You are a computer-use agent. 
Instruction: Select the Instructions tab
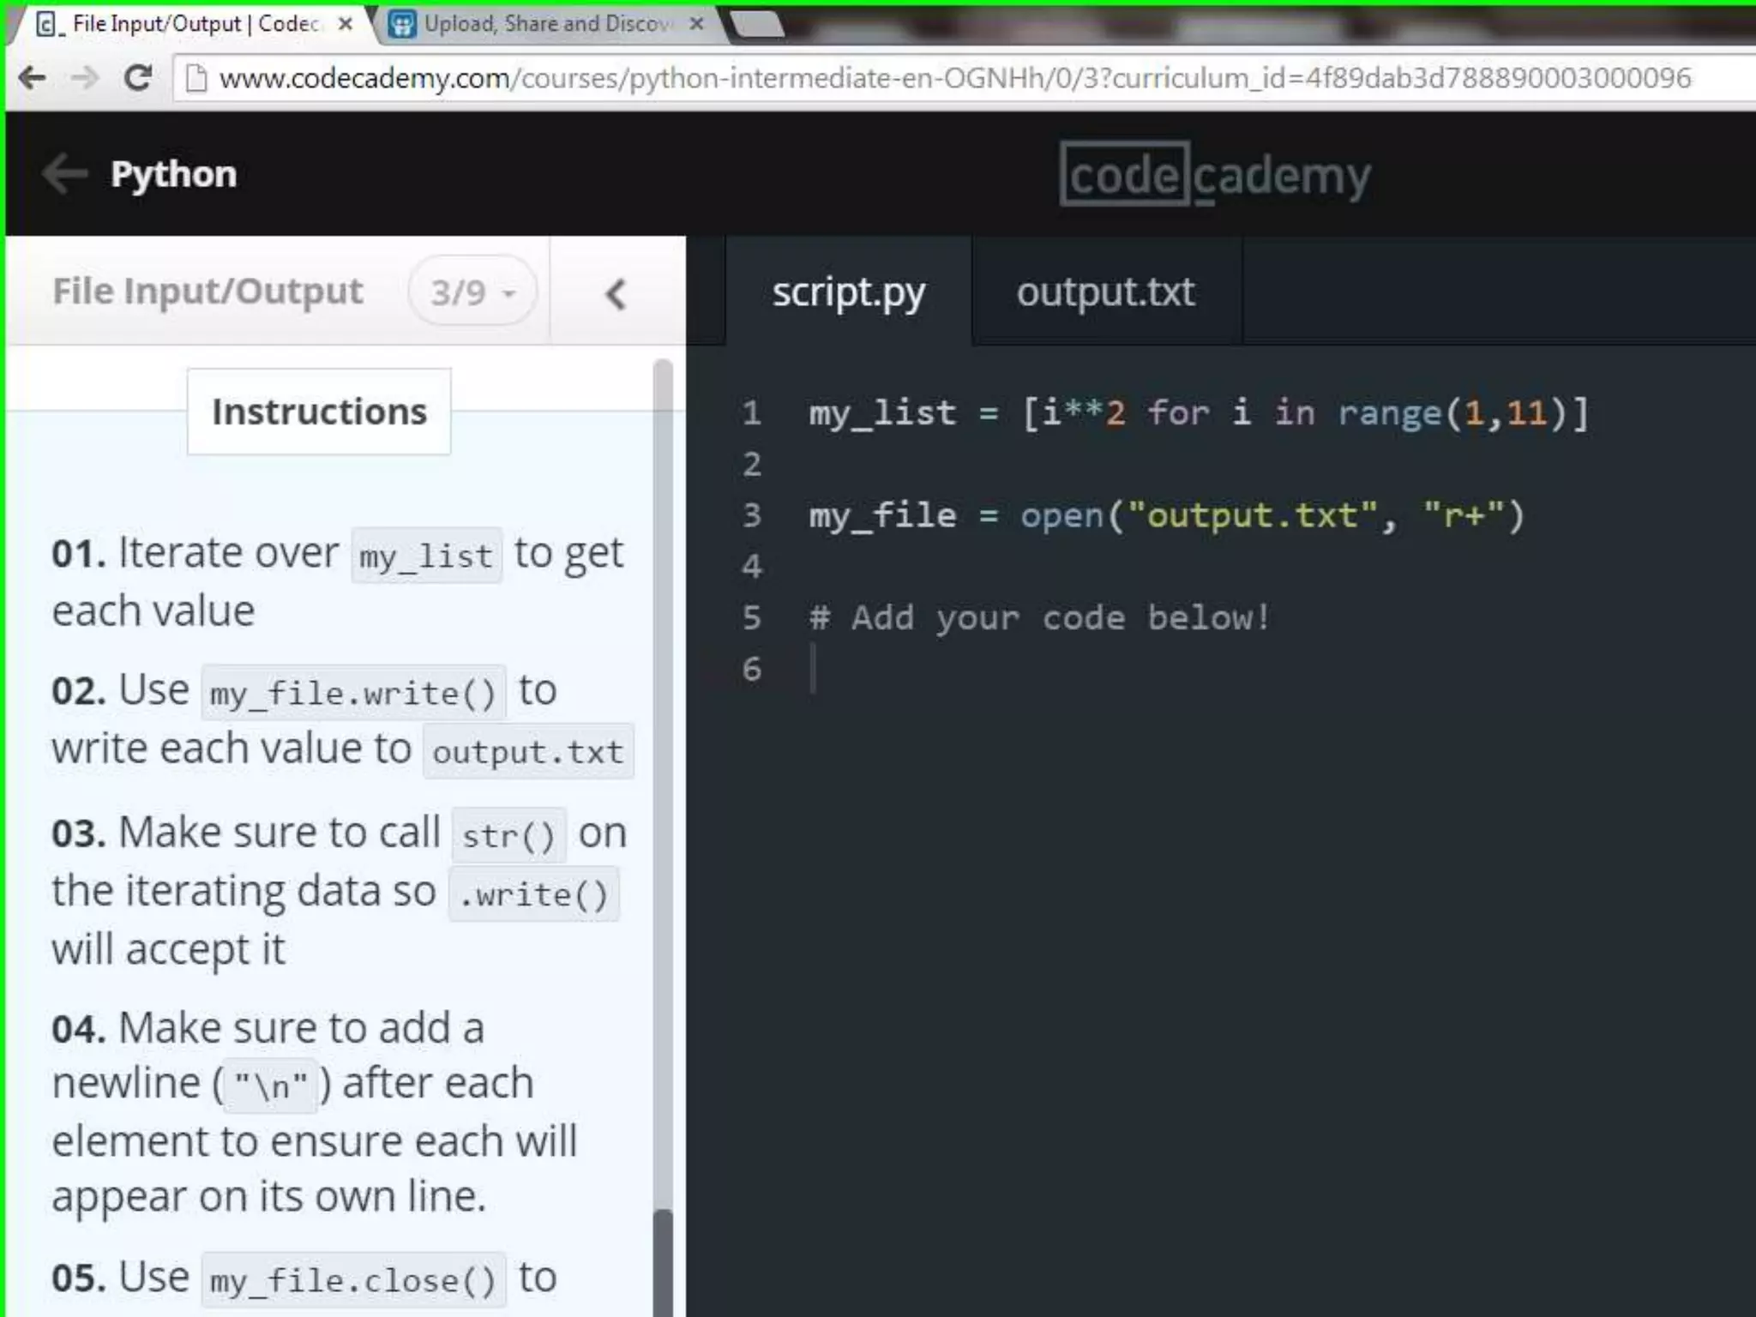coord(319,412)
